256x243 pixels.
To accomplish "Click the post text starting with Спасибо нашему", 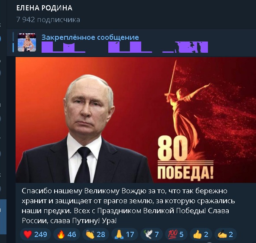I will click(x=128, y=206).
